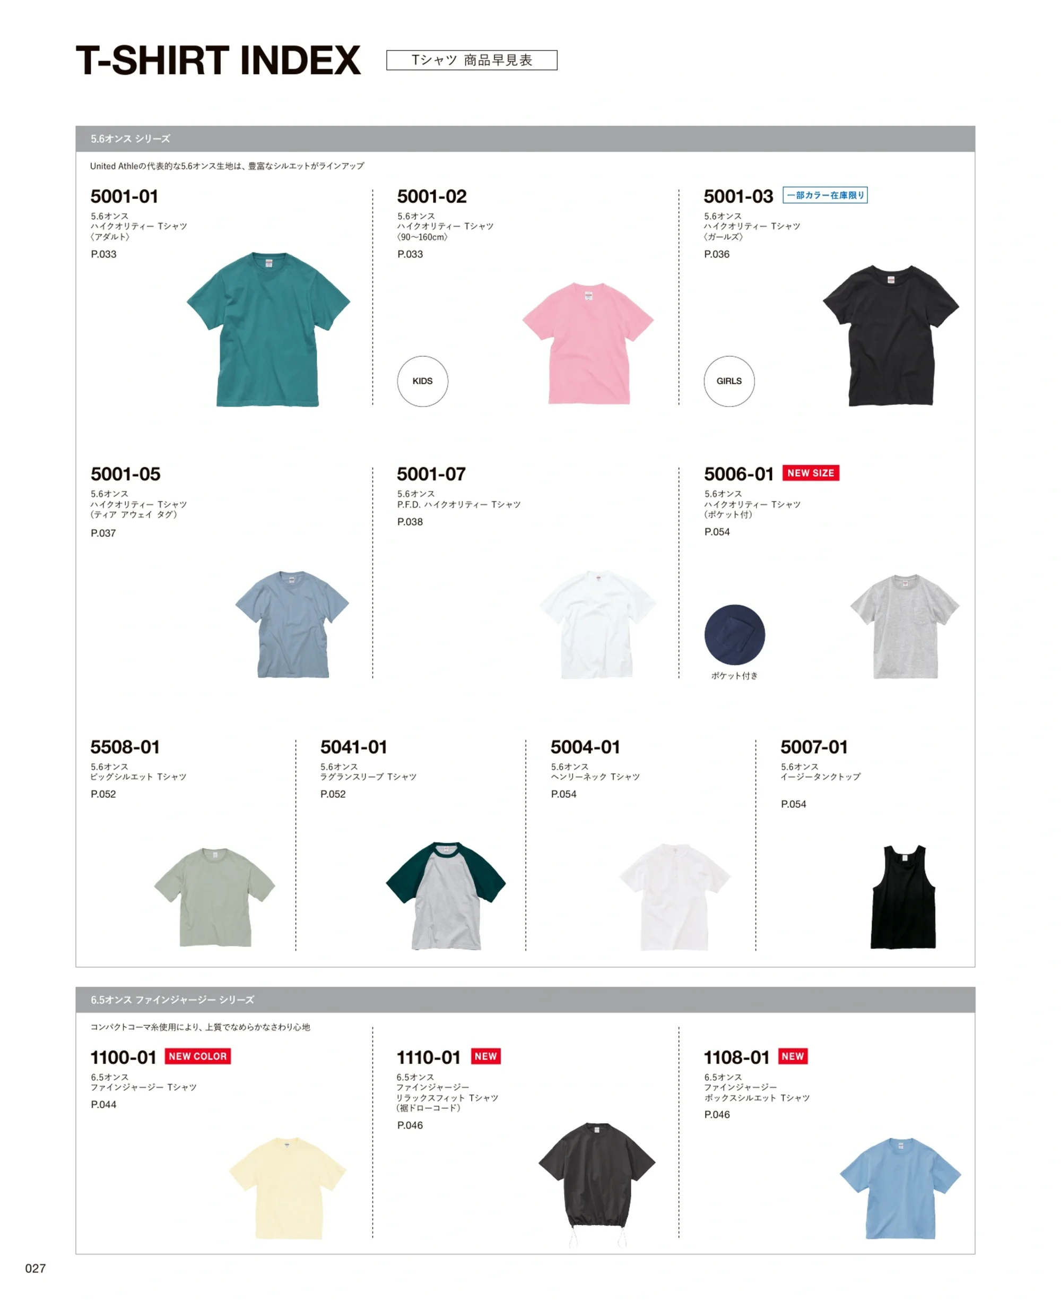Viewport: 1061px width, 1300px height.
Task: Click the Tシャツ 商品早見表 title box
Action: tap(472, 60)
